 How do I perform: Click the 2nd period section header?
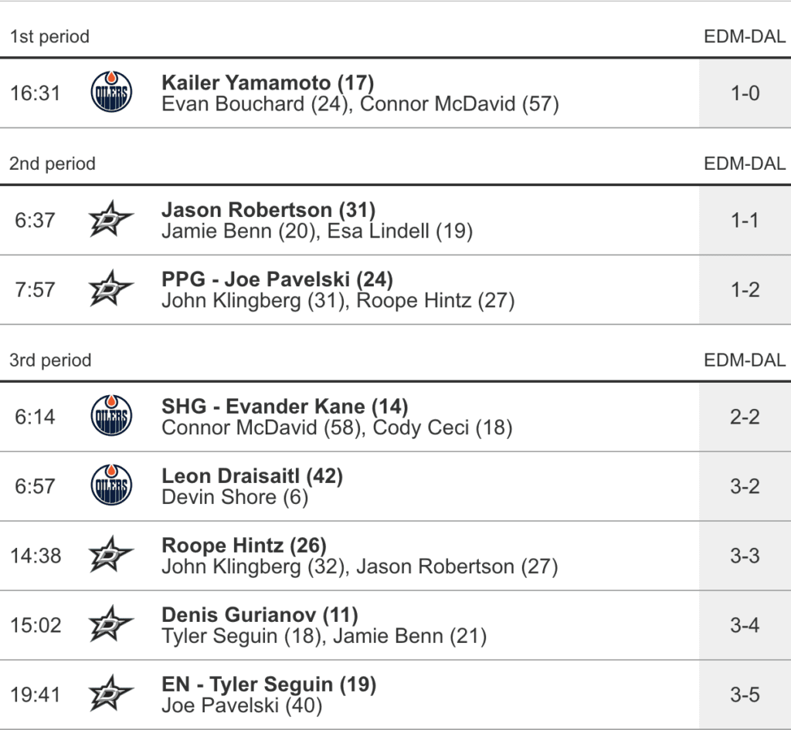click(x=53, y=164)
